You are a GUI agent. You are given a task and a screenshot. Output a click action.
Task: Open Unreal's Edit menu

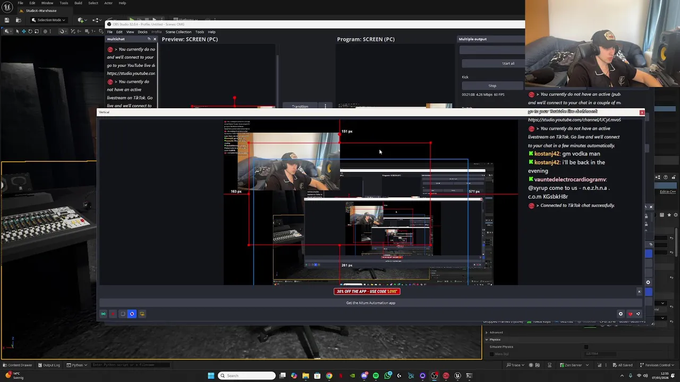32,3
